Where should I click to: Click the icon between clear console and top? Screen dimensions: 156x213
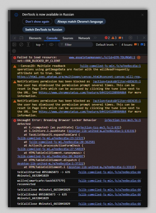[x=28, y=45]
